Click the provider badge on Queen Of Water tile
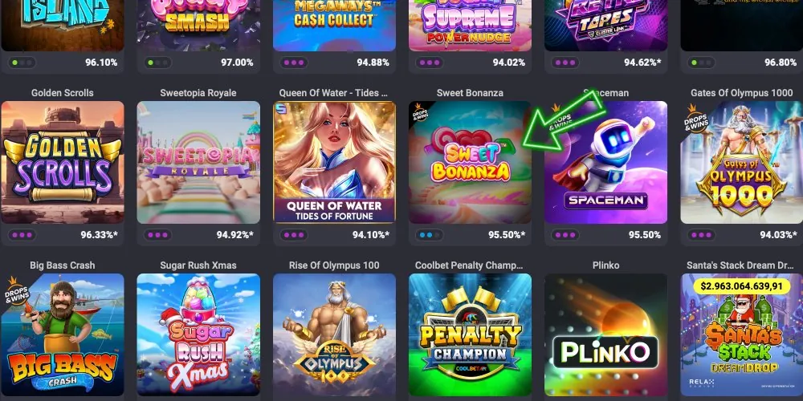This screenshot has width=803, height=401. click(x=279, y=108)
